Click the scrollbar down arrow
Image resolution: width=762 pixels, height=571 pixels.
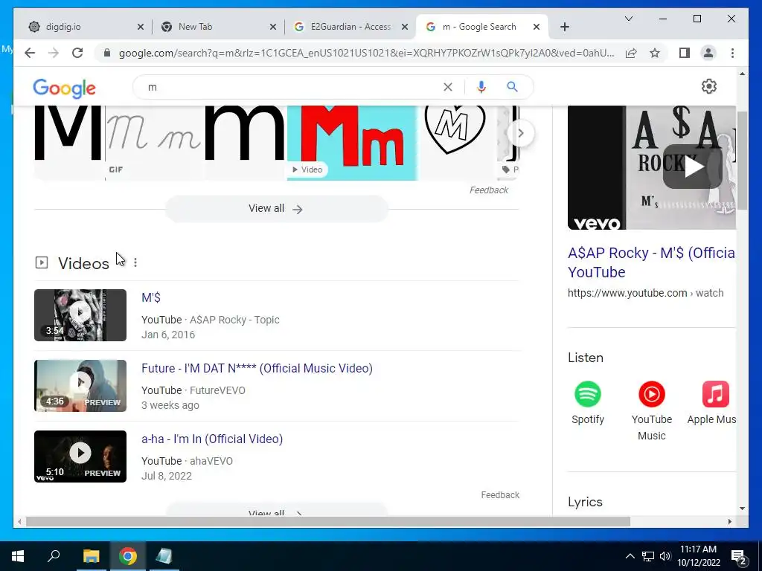[x=742, y=509]
